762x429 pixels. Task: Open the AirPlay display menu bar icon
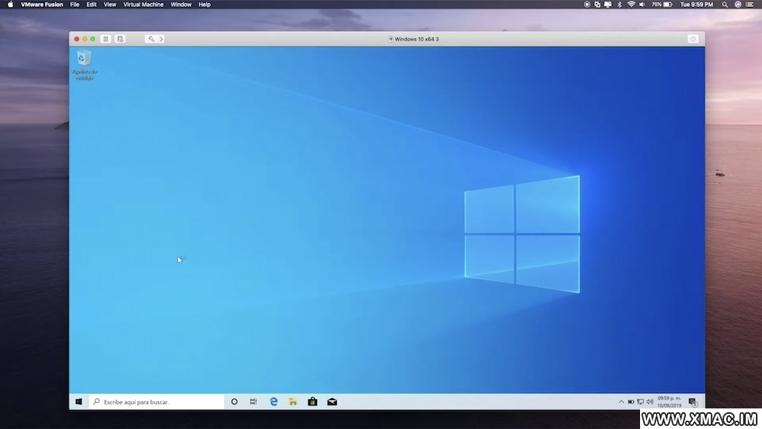coord(608,5)
